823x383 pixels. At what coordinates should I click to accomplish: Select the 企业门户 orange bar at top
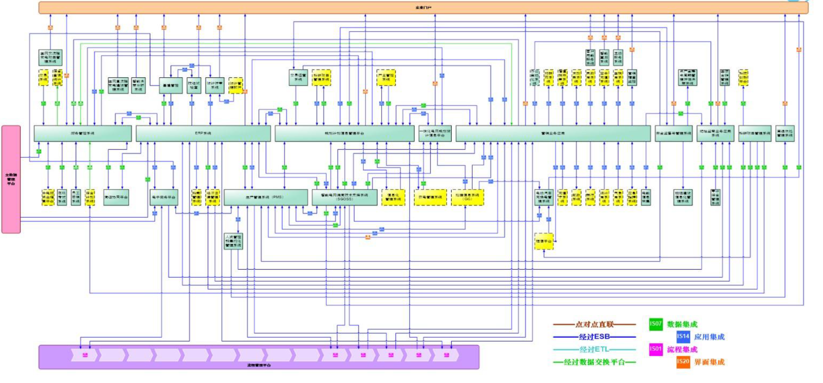tap(423, 8)
